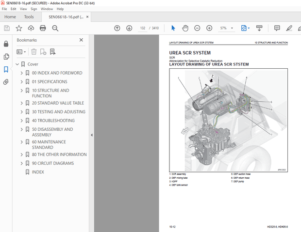Image resolution: width=301 pixels, height=232 pixels.
Task: Print the document using printer icon
Action: pos(43,28)
